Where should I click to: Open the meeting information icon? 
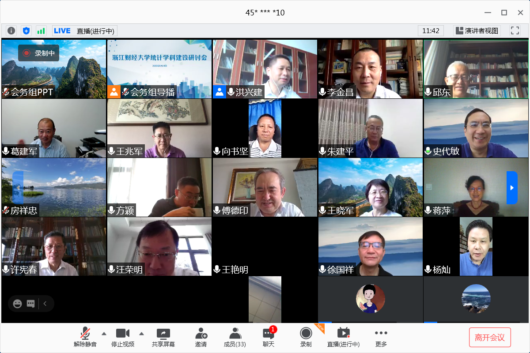pos(11,30)
